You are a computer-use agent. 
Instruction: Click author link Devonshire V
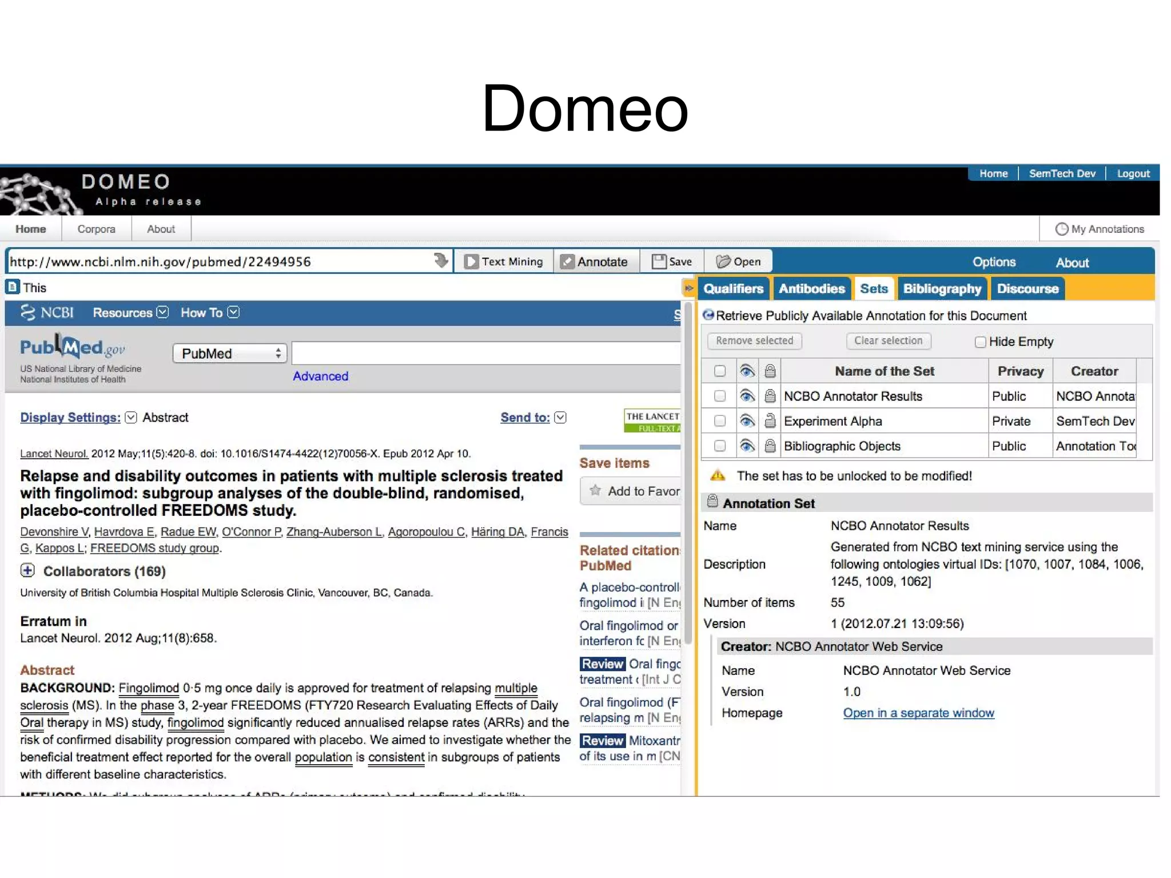(54, 531)
